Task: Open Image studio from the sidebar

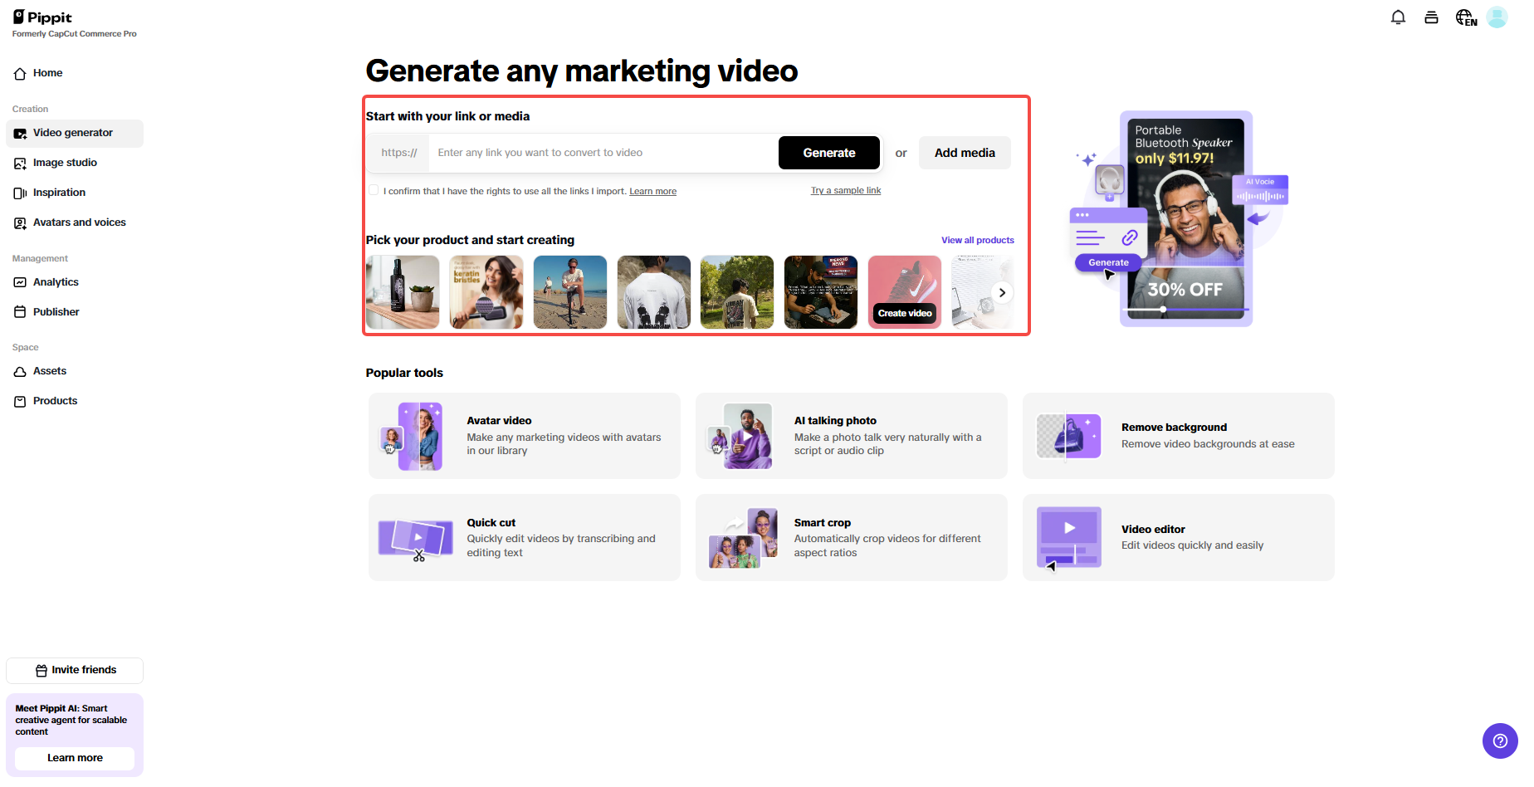Action: click(x=75, y=163)
